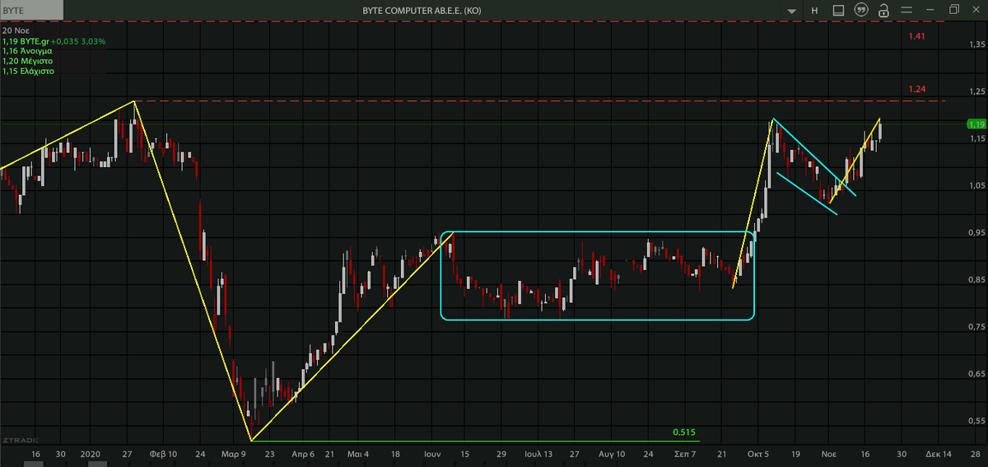Click the 2020 label on time axis
Image resolution: width=988 pixels, height=467 pixels.
[x=89, y=454]
